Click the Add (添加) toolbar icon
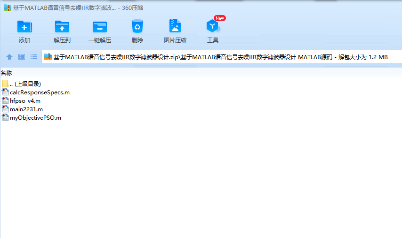402x238 pixels. [24, 27]
